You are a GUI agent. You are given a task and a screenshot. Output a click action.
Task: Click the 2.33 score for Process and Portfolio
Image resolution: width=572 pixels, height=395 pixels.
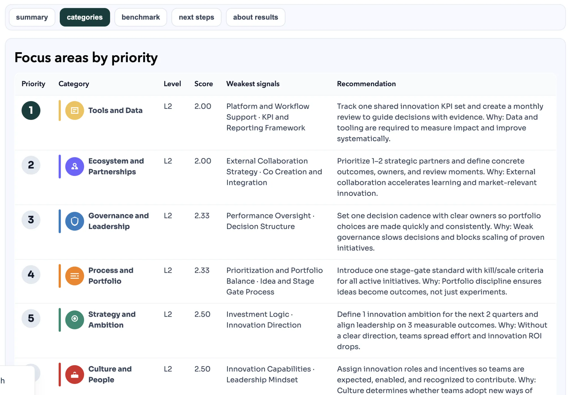tap(202, 270)
